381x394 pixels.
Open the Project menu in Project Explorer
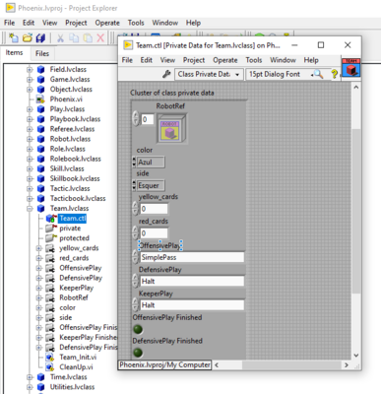click(76, 23)
